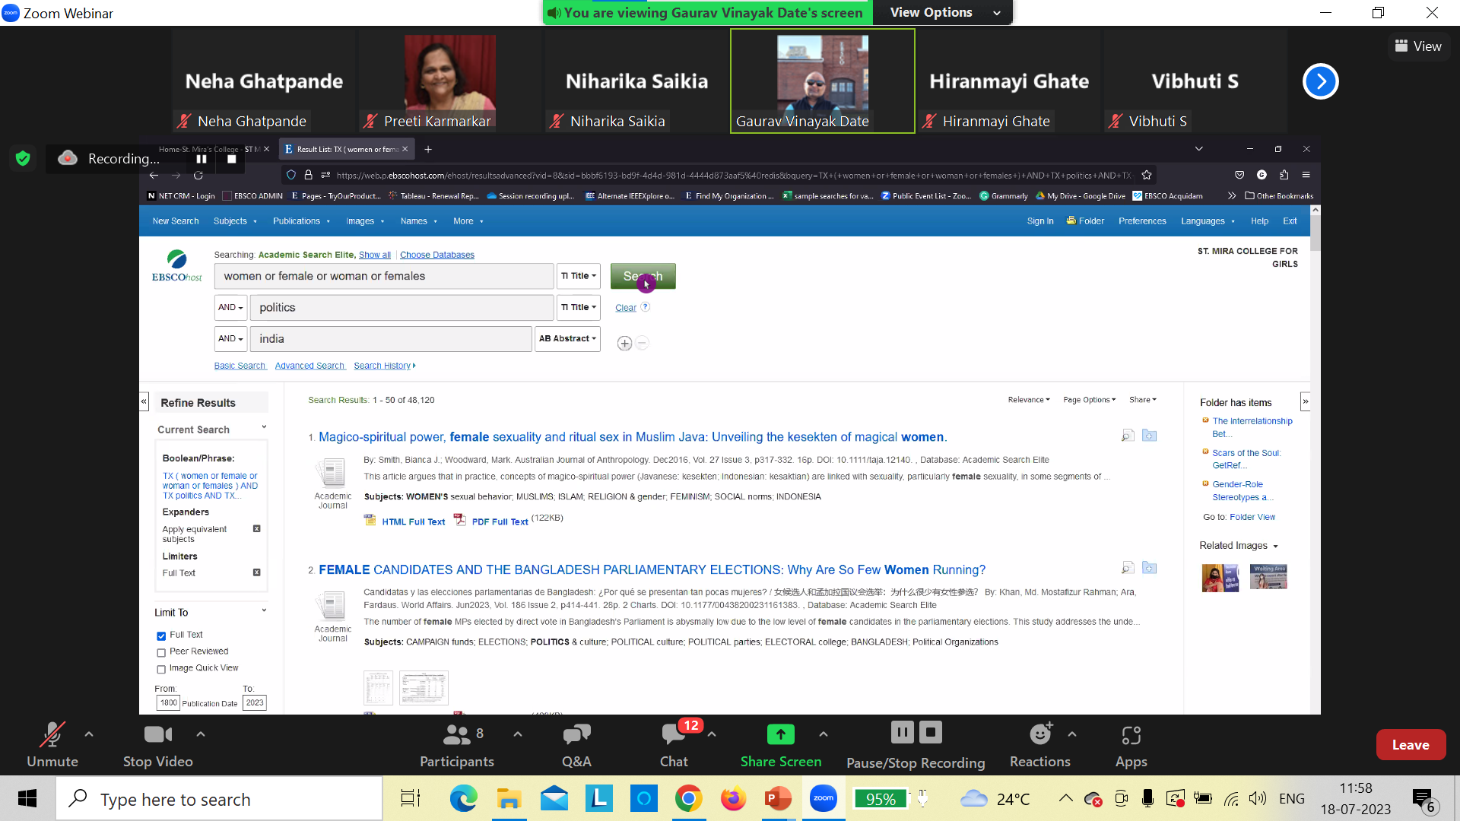Open the search help question mark icon
The height and width of the screenshot is (821, 1460).
pyautogui.click(x=646, y=307)
